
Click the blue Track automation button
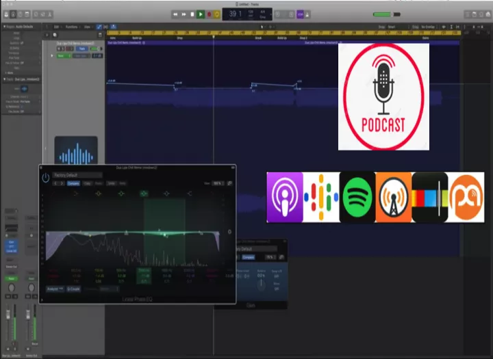click(82, 49)
